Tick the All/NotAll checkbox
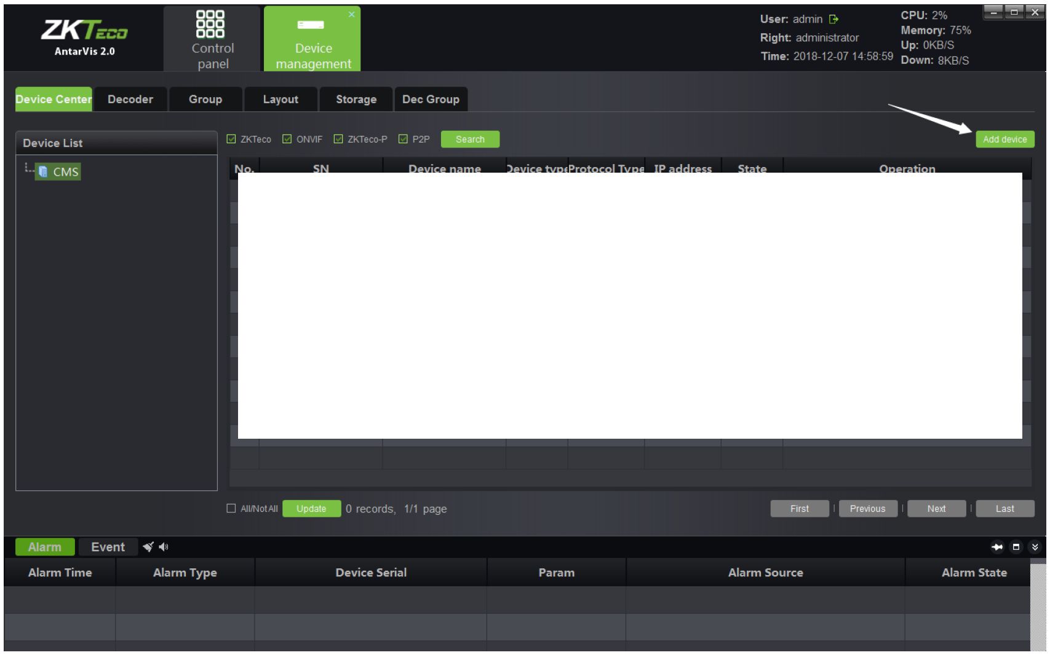The width and height of the screenshot is (1050, 655). point(231,509)
